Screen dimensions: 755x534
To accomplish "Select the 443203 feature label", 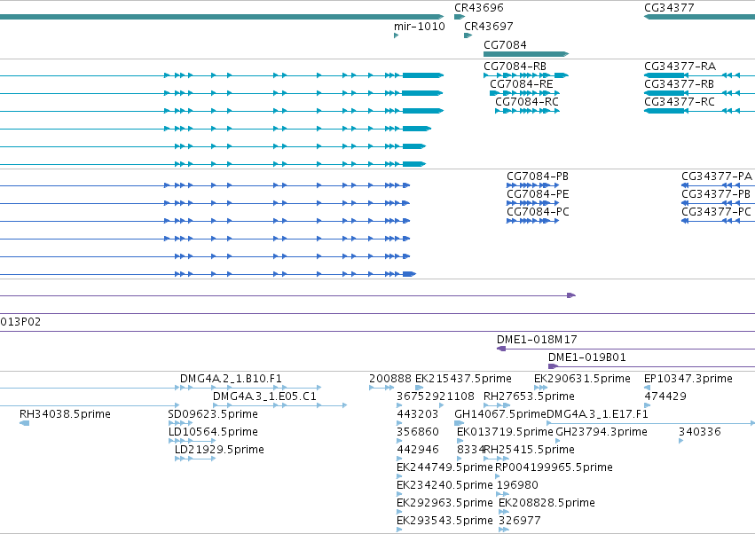I will coord(418,414).
